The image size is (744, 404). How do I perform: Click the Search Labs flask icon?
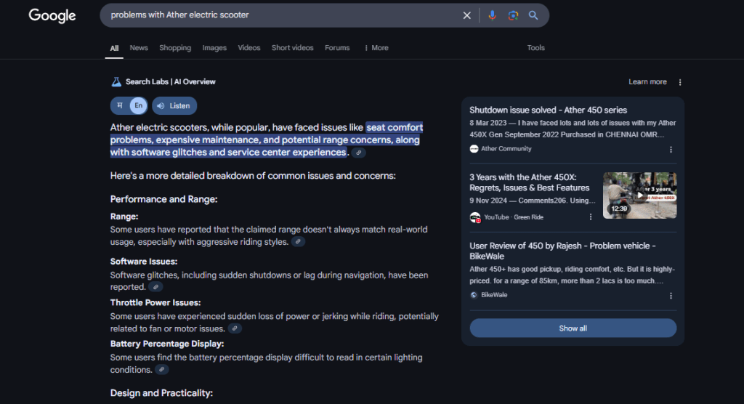point(116,82)
